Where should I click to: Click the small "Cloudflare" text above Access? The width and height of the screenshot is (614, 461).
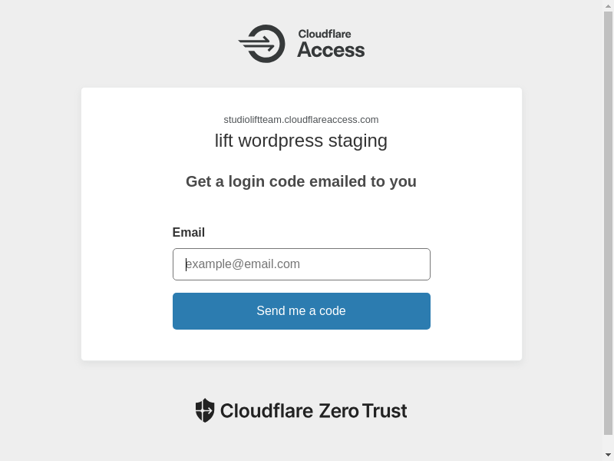point(324,34)
